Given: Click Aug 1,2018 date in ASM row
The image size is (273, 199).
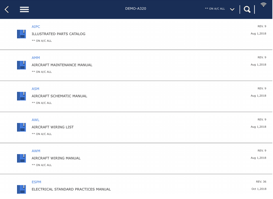Looking at the screenshot, I should tap(258, 96).
